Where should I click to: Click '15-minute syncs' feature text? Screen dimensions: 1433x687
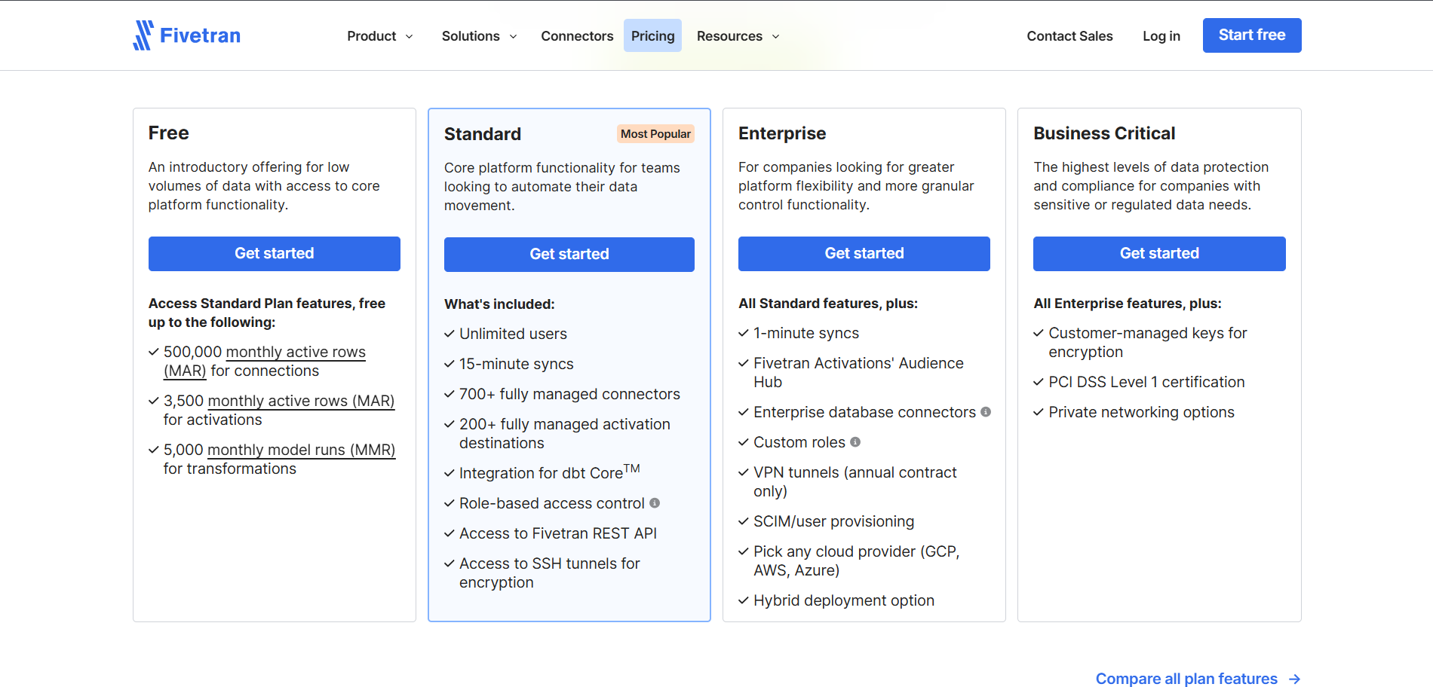[x=517, y=364]
